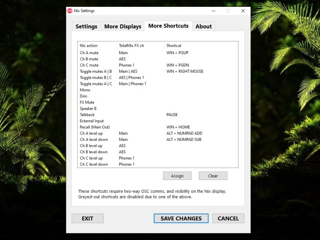Select the FX Mute action row
This screenshot has height=240, width=320.
click(86, 102)
